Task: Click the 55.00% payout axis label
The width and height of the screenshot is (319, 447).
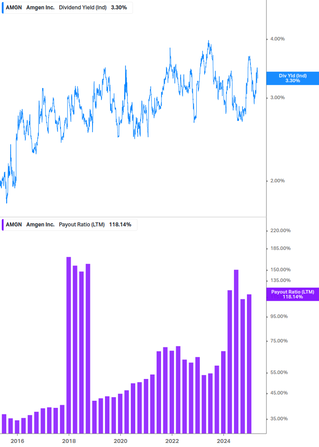Action: (x=279, y=373)
